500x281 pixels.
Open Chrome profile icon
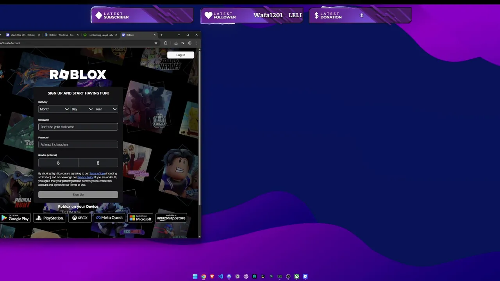point(190,43)
